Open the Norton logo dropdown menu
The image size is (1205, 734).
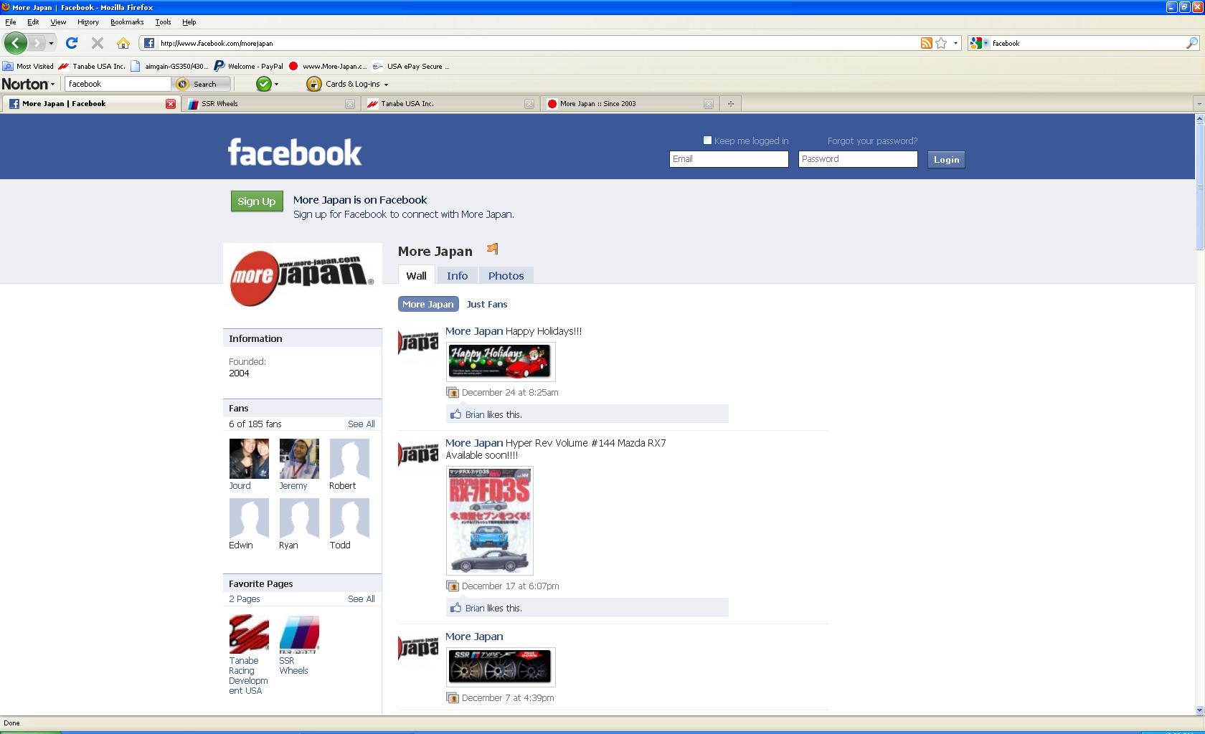click(29, 84)
